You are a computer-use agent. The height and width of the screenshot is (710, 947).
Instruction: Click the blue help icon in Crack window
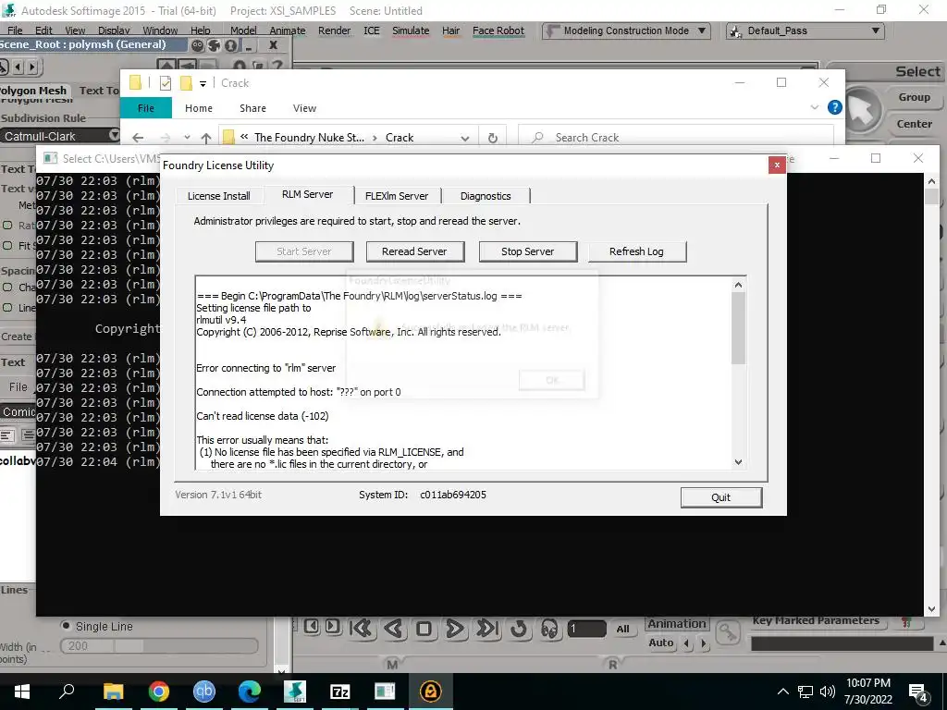pos(835,107)
